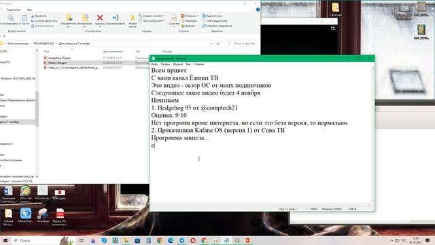Click the Explorer navigation pane scrollbar
The image size is (435, 245).
[37, 108]
